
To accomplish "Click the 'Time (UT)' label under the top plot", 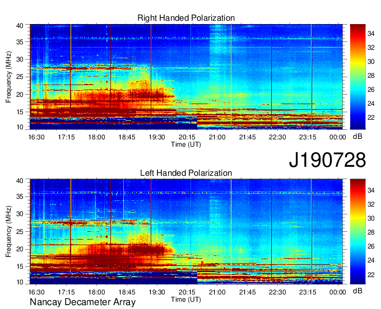I will coord(186,144).
